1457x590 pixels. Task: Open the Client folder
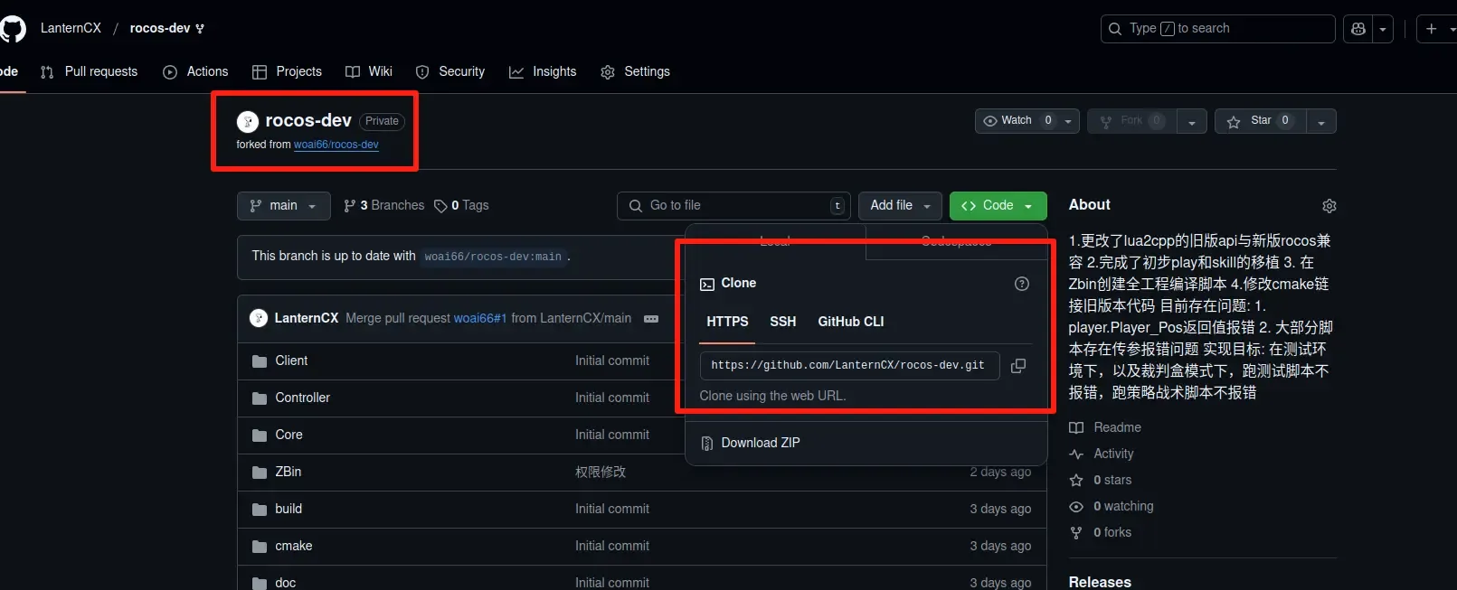291,361
